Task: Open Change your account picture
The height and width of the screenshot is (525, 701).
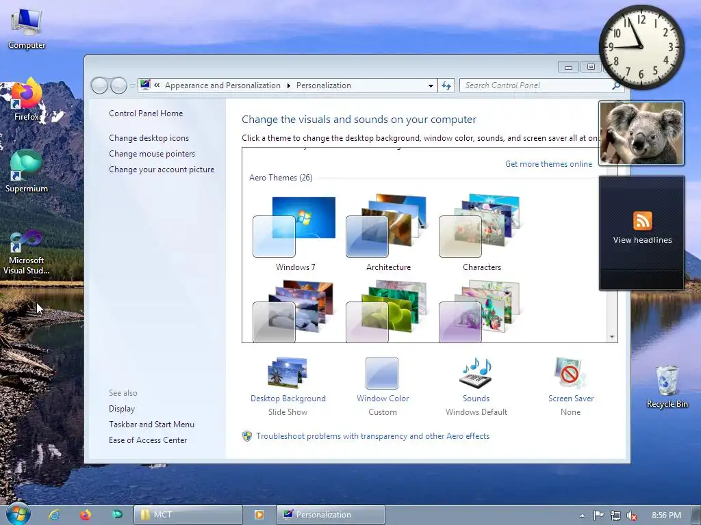Action: [x=162, y=170]
